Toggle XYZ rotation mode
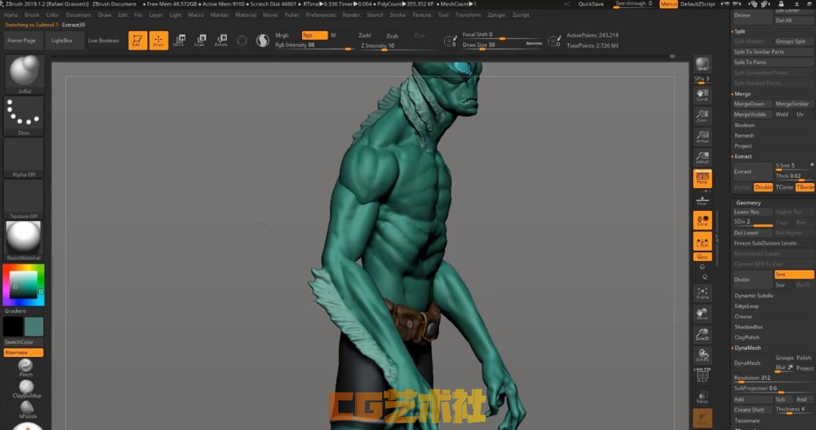The width and height of the screenshot is (816, 430). tap(702, 257)
